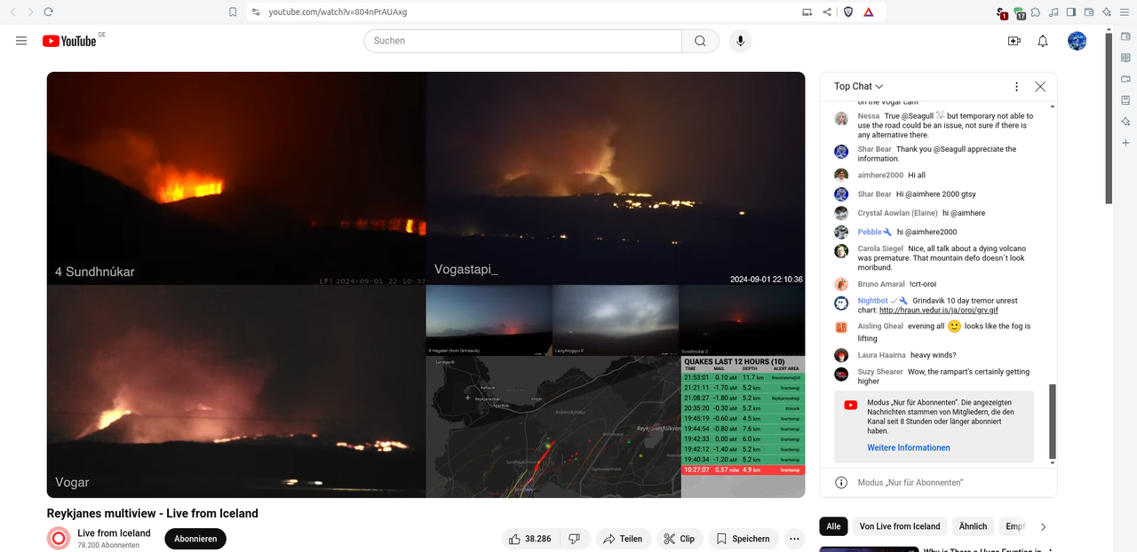Open media controls music note icon
This screenshot has height=552, width=1137.
click(x=1054, y=12)
